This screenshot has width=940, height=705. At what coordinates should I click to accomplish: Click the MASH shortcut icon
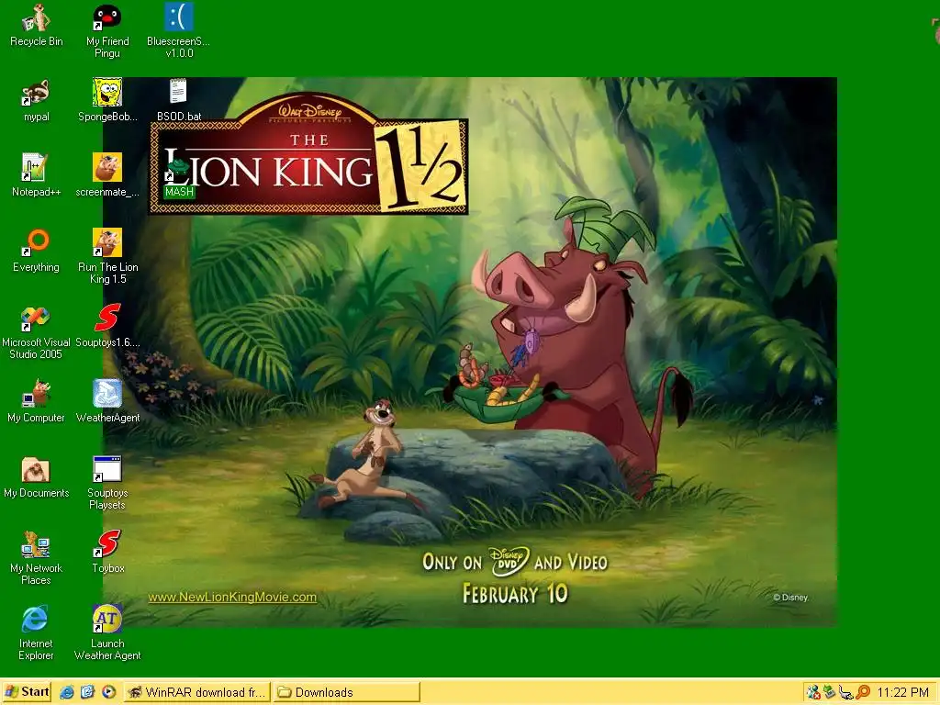(179, 175)
